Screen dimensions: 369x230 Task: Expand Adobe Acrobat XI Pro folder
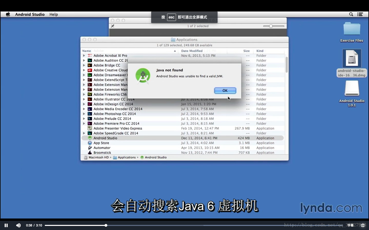(x=84, y=55)
